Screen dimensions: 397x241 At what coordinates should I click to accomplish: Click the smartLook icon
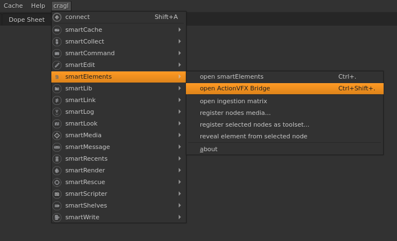pos(57,124)
